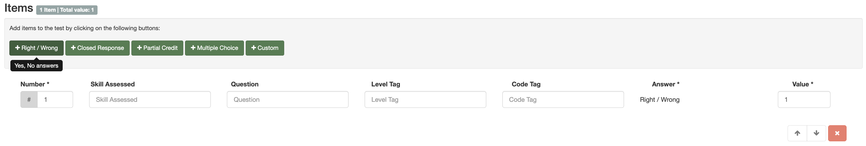The image size is (866, 146).
Task: Move the item up with the arrow
Action: (797, 133)
